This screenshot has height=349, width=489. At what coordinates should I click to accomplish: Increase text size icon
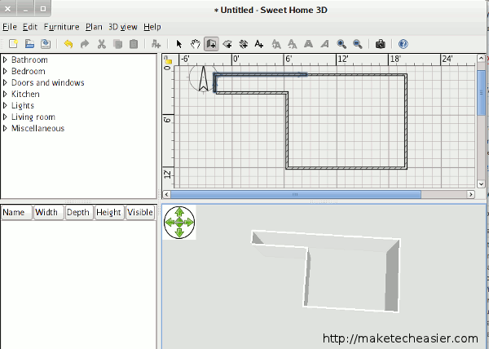(276, 44)
